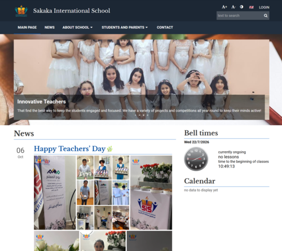Select the first slider dot indicator
The width and height of the screenshot is (282, 251).
135,115
